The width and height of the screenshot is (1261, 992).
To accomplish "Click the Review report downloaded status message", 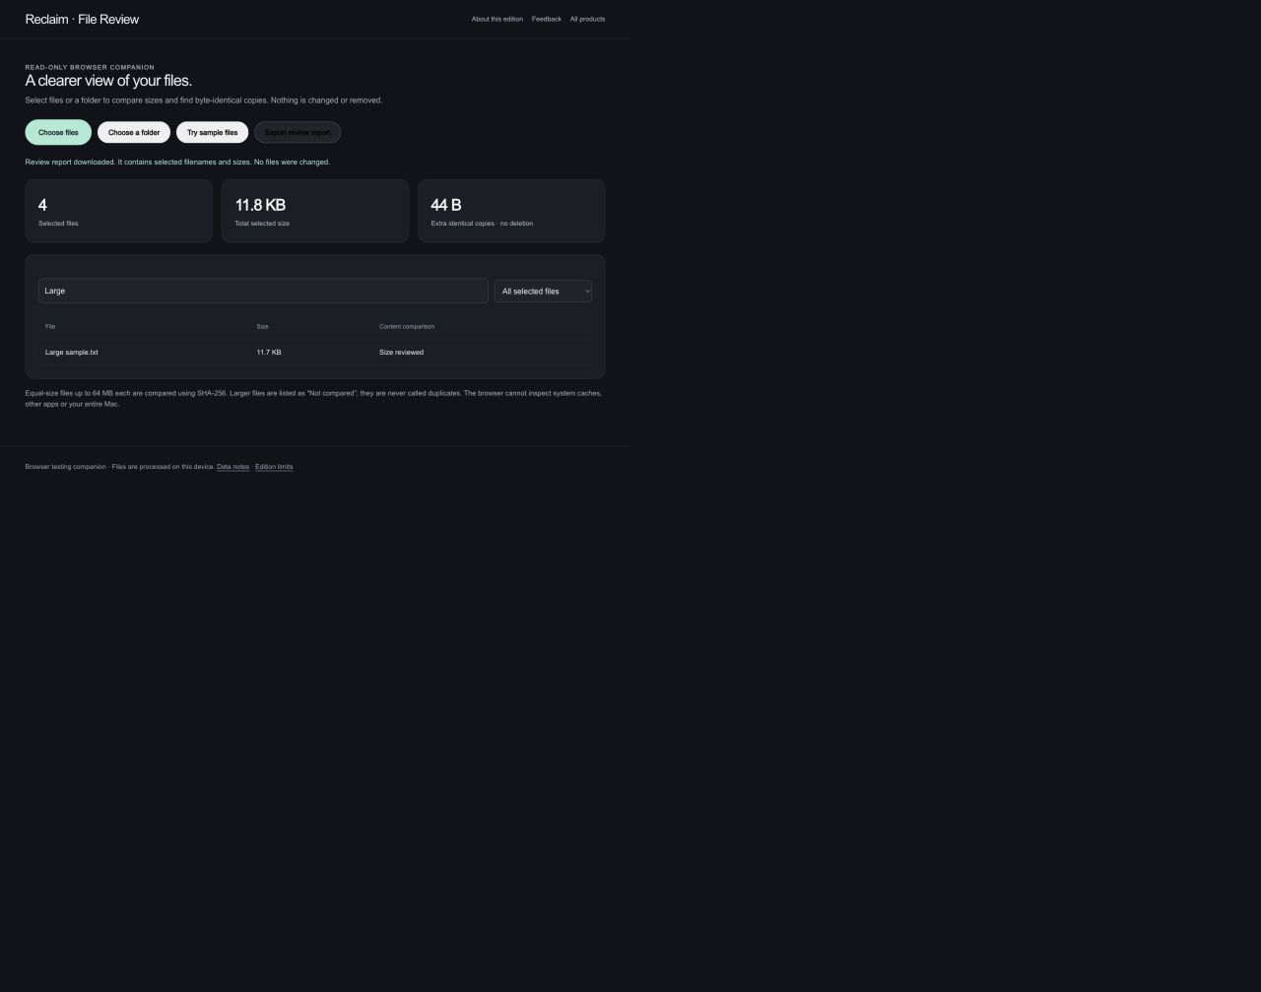I will point(177,162).
